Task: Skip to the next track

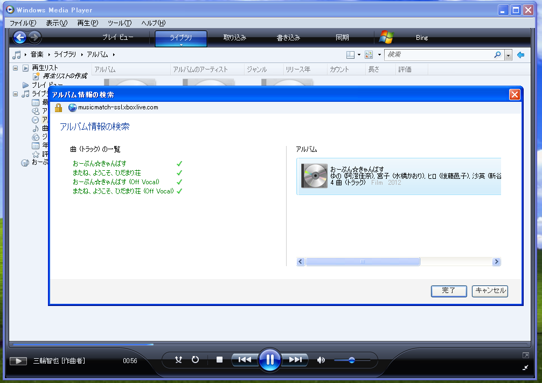Action: 295,360
